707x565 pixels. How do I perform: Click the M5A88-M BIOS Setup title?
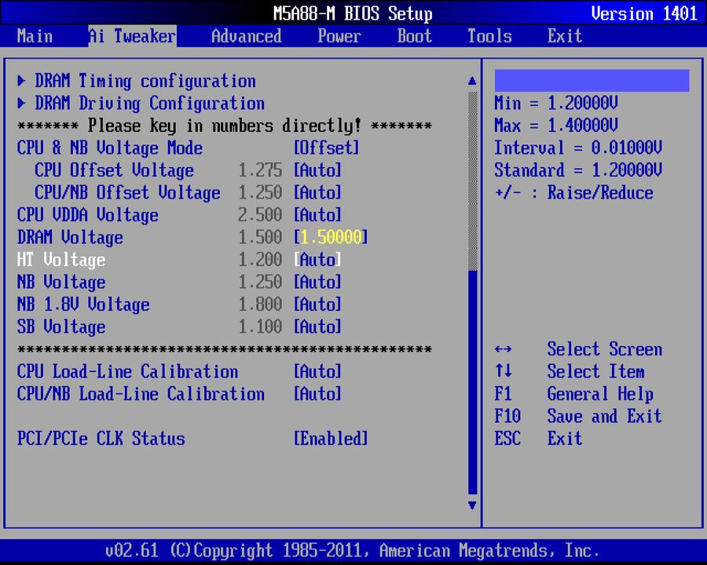[353, 13]
